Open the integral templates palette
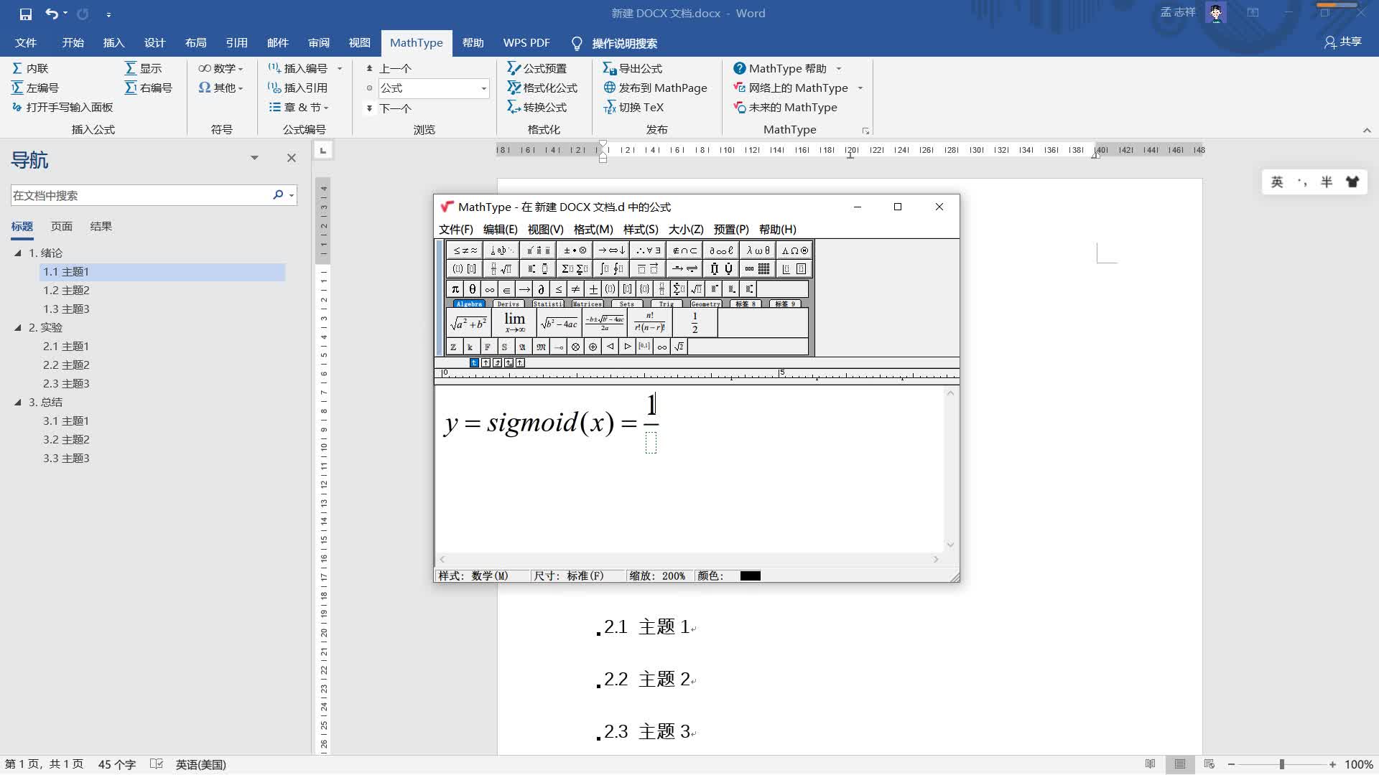The width and height of the screenshot is (1379, 775). click(x=611, y=268)
